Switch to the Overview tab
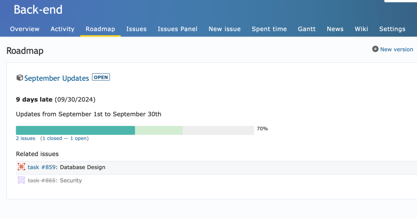This screenshot has height=219, width=417. point(24,29)
